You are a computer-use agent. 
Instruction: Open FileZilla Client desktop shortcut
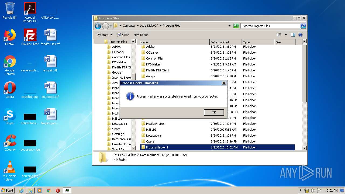tap(30, 37)
